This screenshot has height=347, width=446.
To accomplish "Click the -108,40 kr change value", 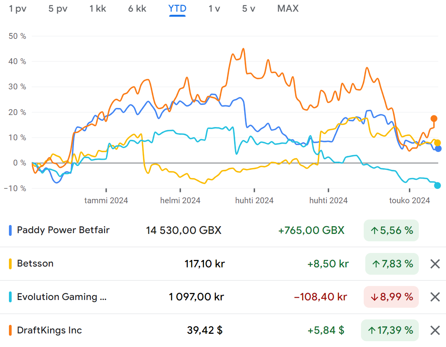I will [x=321, y=297].
